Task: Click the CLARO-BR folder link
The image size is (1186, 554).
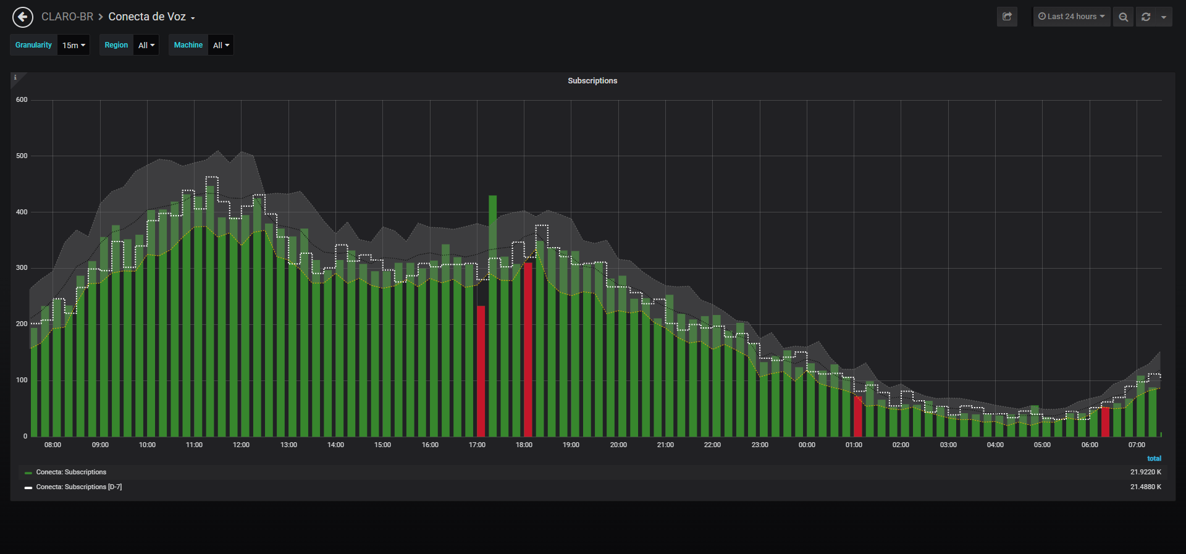Action: [x=67, y=17]
